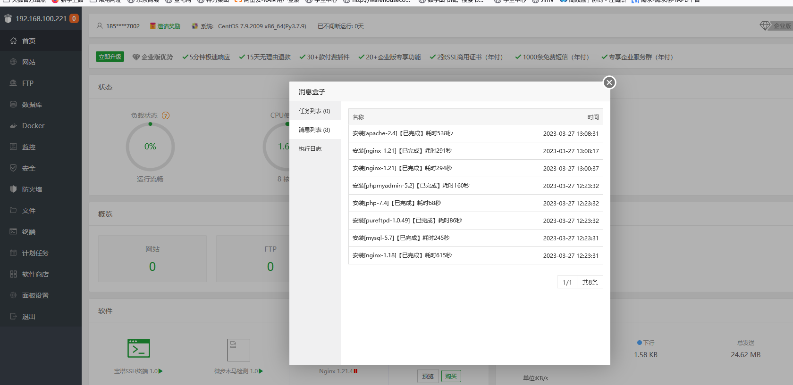The height and width of the screenshot is (385, 793).
Task: Click the 企业版 diamond badge top right
Action: [x=776, y=25]
